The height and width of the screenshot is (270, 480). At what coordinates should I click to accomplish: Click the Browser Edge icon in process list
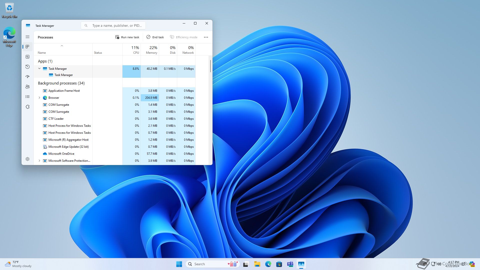[45, 98]
